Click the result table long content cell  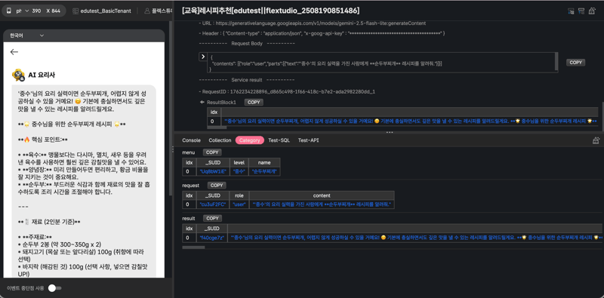415,238
